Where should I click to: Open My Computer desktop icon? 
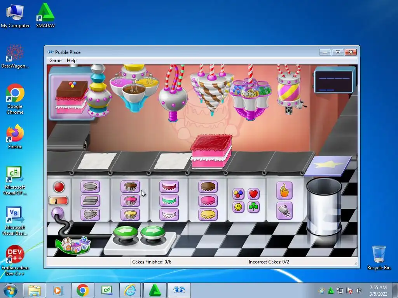pyautogui.click(x=15, y=16)
